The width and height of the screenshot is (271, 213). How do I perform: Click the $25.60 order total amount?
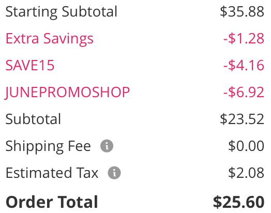point(238,202)
